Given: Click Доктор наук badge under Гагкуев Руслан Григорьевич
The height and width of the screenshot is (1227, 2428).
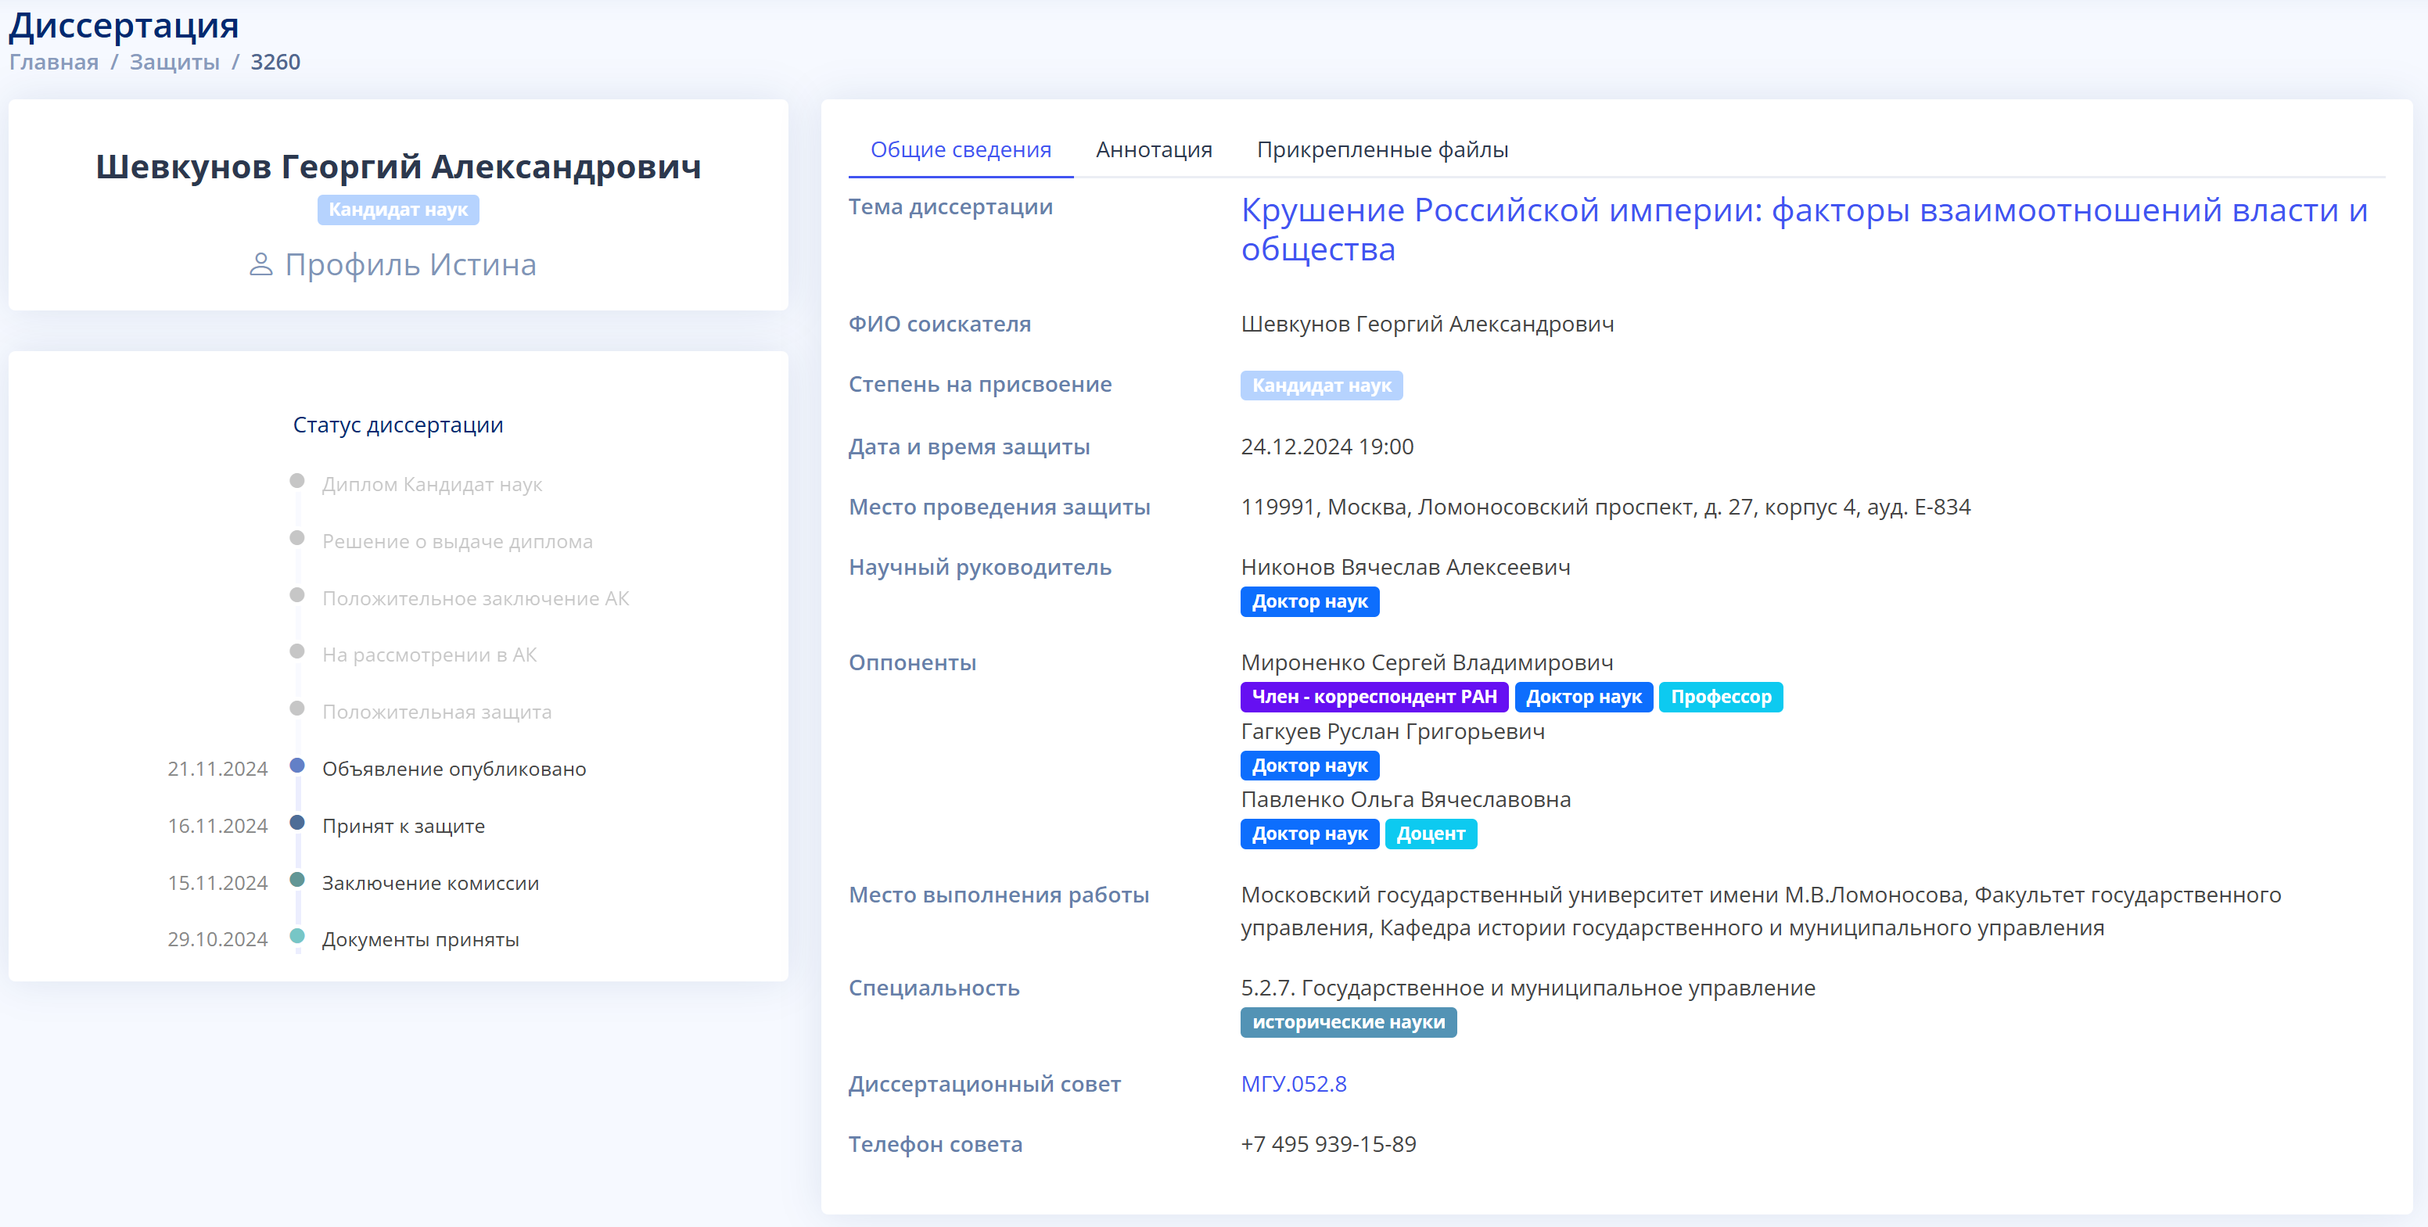Looking at the screenshot, I should tap(1309, 766).
